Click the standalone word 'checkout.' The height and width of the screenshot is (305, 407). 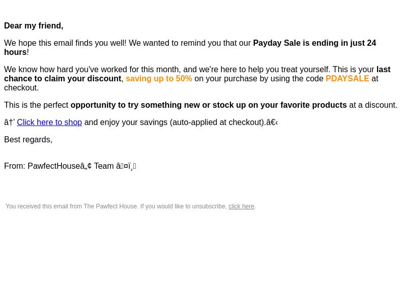click(x=21, y=87)
